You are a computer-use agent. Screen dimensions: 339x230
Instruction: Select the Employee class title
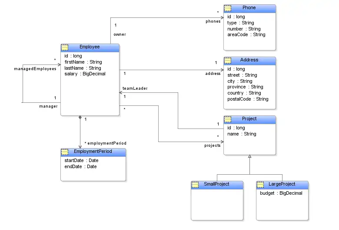90,47
